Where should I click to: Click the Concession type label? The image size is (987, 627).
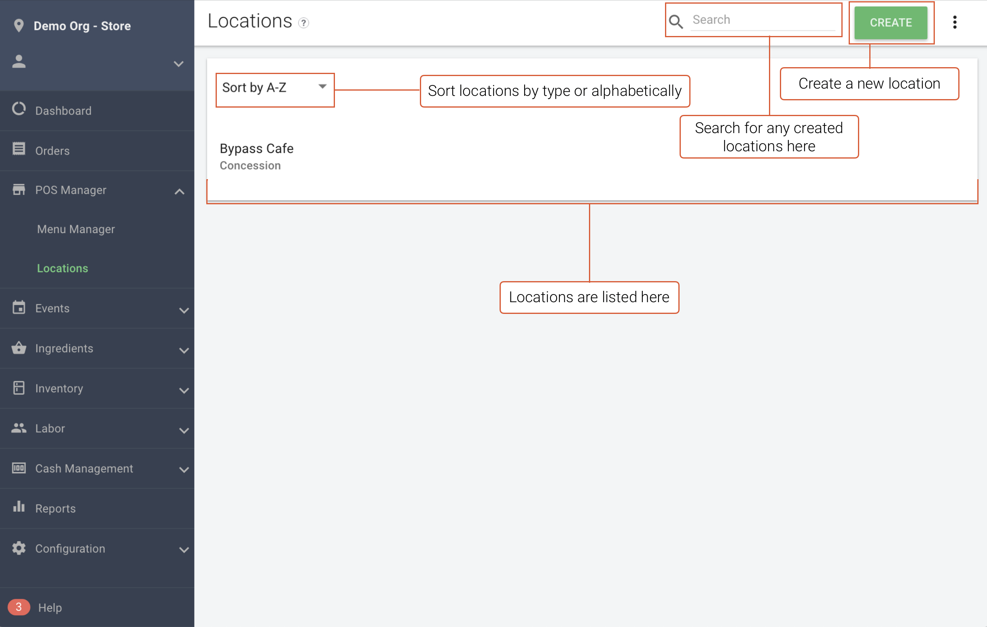pos(250,165)
